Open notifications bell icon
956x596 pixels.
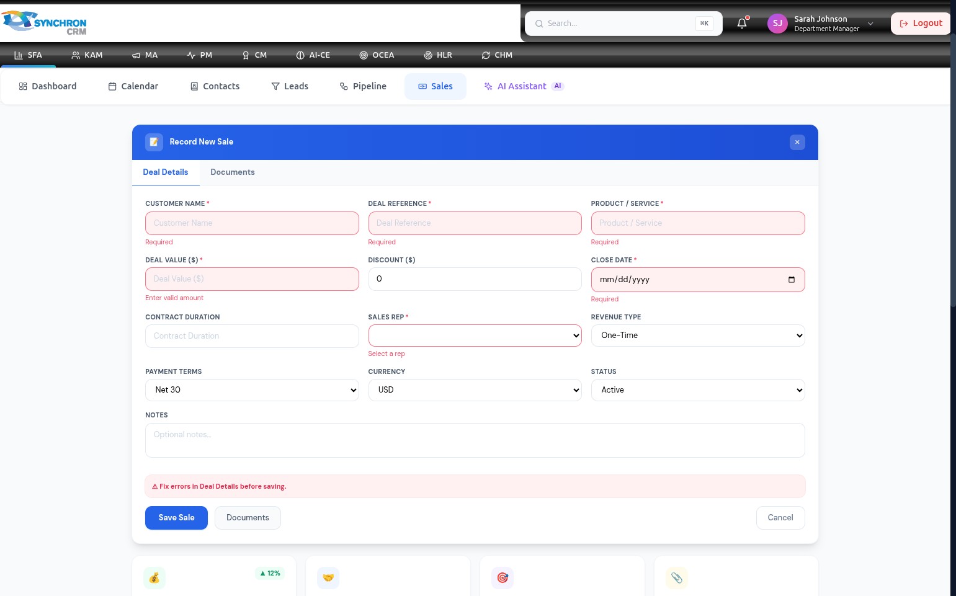pyautogui.click(x=742, y=24)
